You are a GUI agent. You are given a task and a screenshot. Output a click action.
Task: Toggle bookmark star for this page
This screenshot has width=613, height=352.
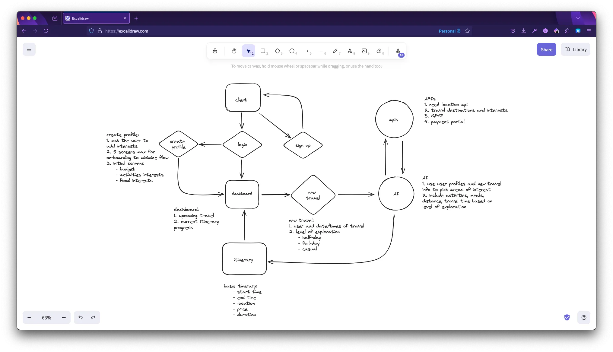click(467, 31)
